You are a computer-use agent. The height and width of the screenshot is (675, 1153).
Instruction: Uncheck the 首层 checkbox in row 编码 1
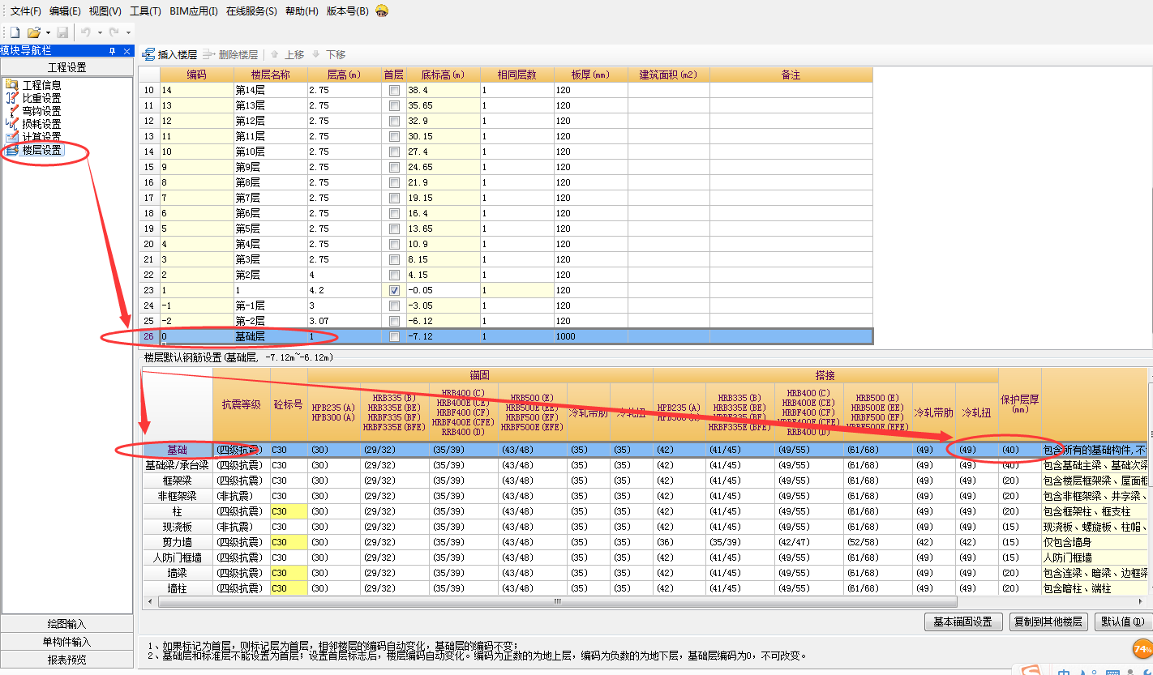point(394,290)
